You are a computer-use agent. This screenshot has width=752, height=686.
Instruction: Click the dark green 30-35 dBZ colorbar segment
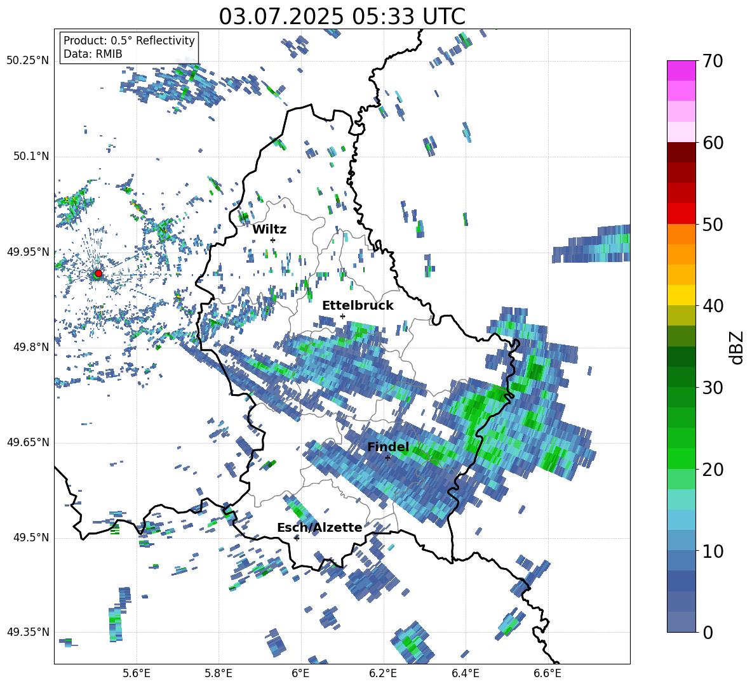point(681,357)
